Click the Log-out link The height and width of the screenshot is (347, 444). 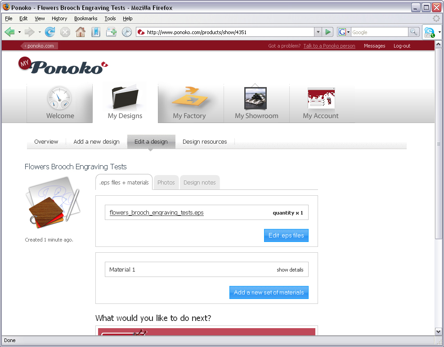point(402,46)
